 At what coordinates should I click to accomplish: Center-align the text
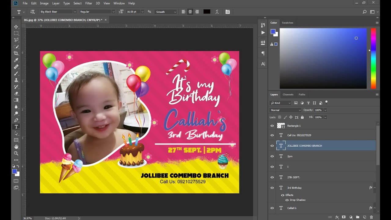coord(190,12)
